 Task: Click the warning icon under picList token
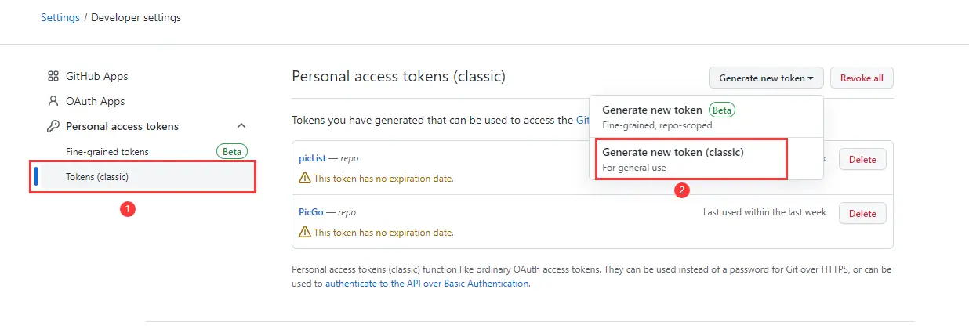pyautogui.click(x=305, y=179)
